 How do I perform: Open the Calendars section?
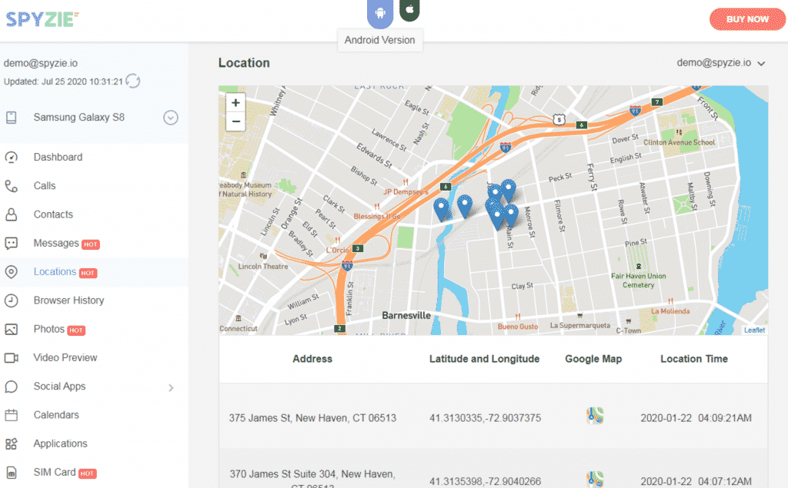[55, 414]
